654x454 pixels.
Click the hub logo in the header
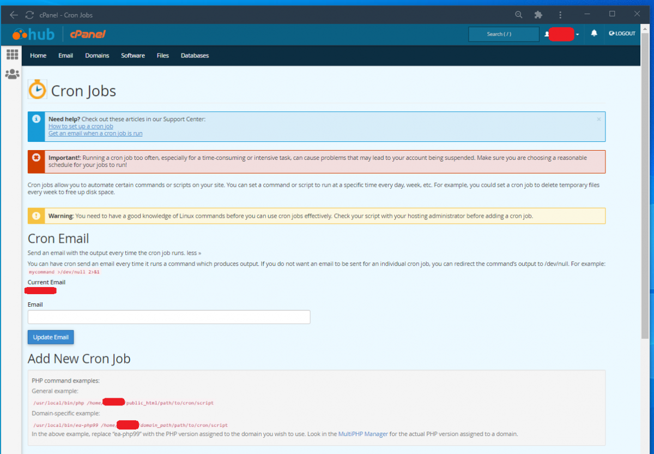(34, 33)
